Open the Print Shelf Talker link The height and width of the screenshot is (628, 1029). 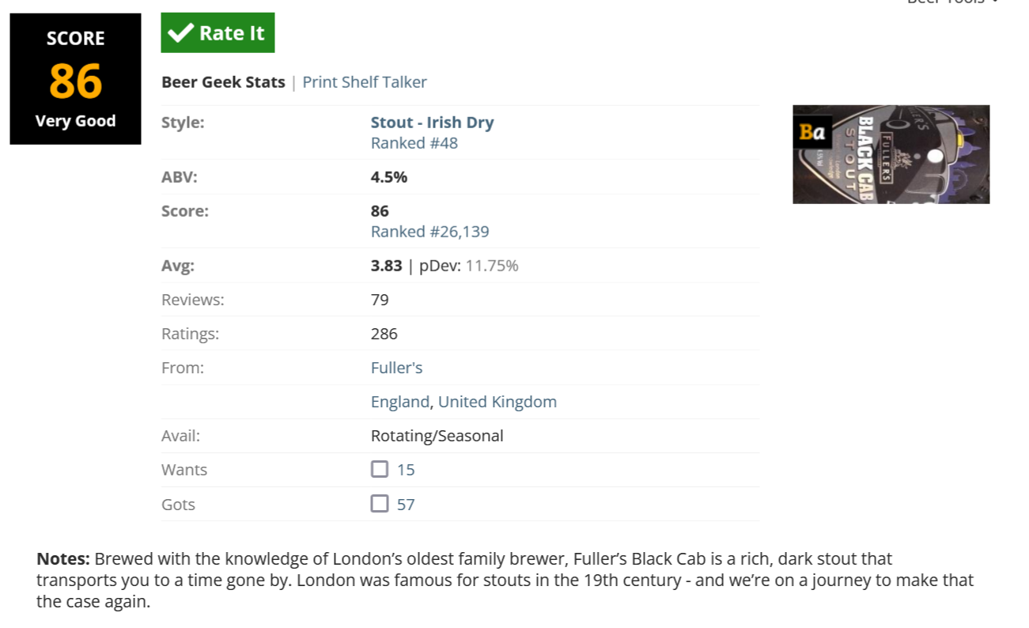tap(365, 82)
